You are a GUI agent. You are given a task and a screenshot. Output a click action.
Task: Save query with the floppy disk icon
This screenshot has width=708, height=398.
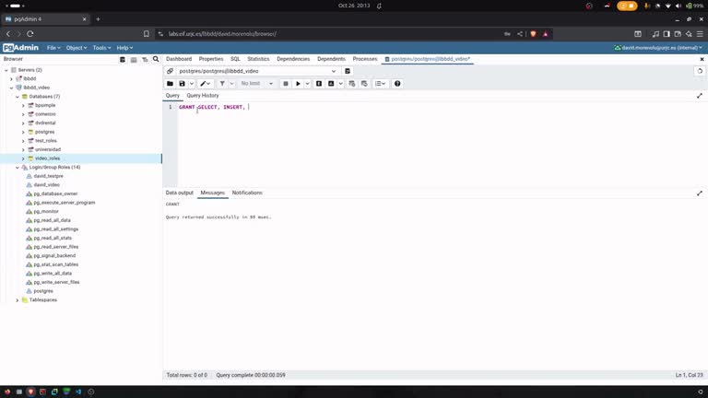[x=182, y=84]
